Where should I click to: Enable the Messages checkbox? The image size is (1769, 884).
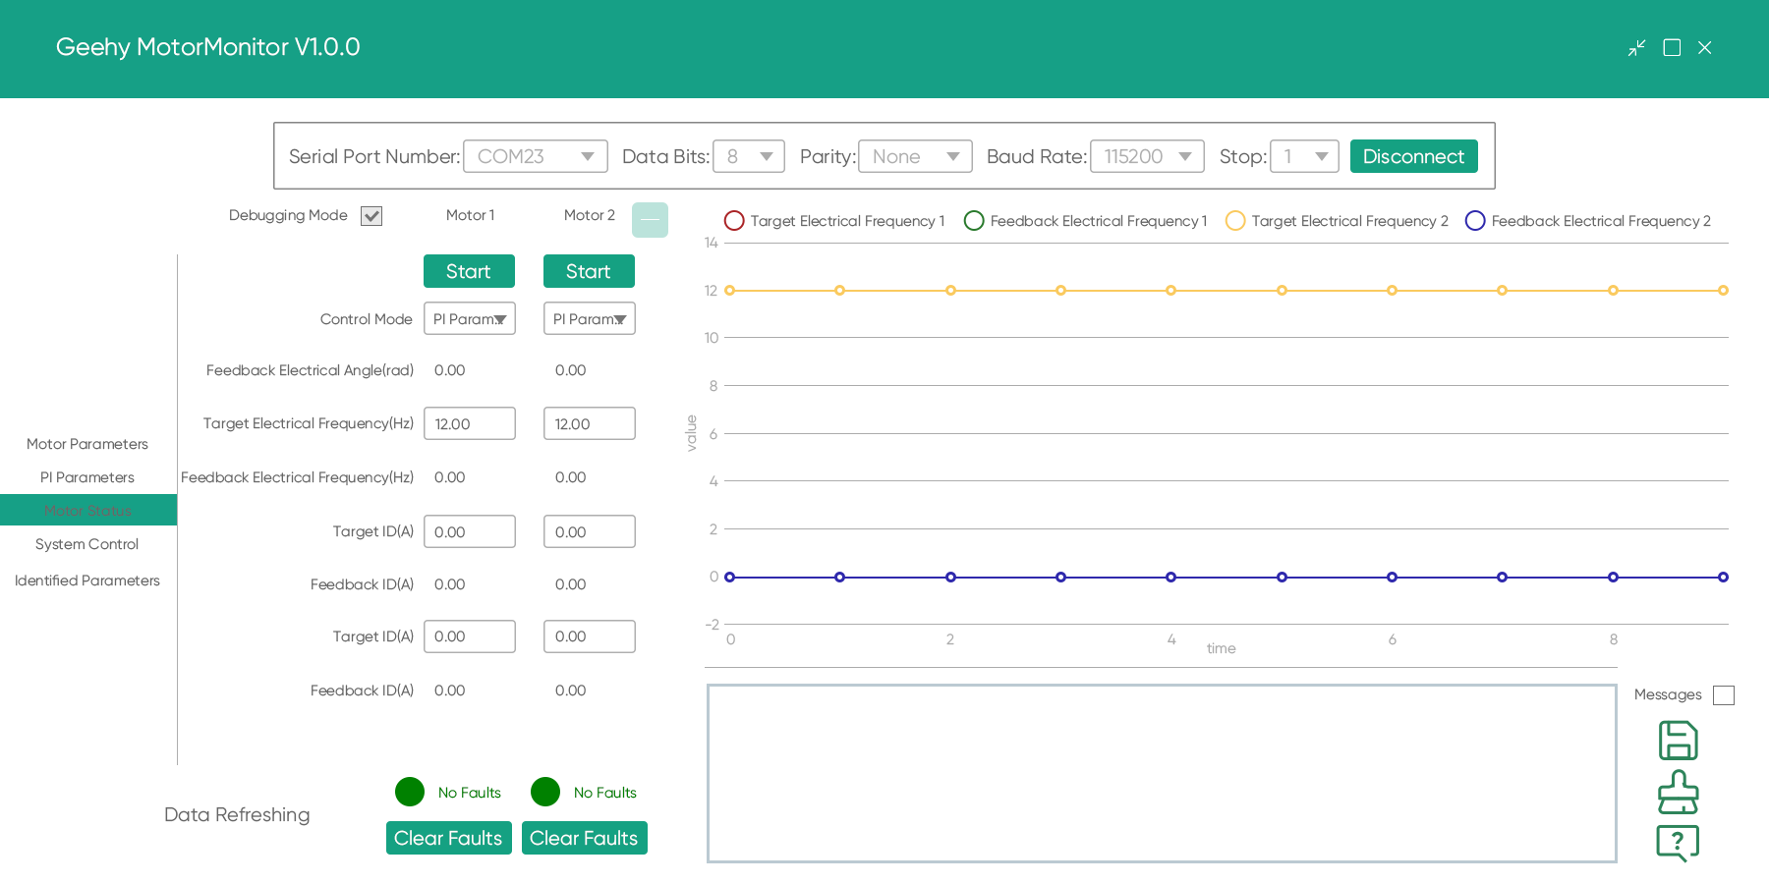click(1723, 695)
